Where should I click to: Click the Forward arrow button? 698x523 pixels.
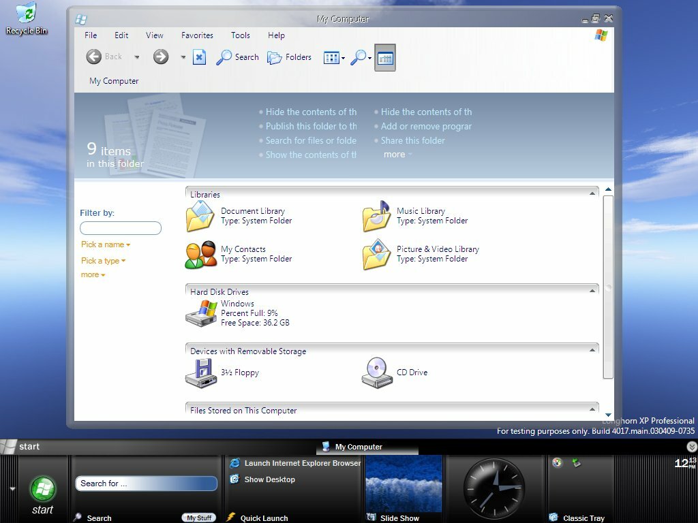click(161, 57)
